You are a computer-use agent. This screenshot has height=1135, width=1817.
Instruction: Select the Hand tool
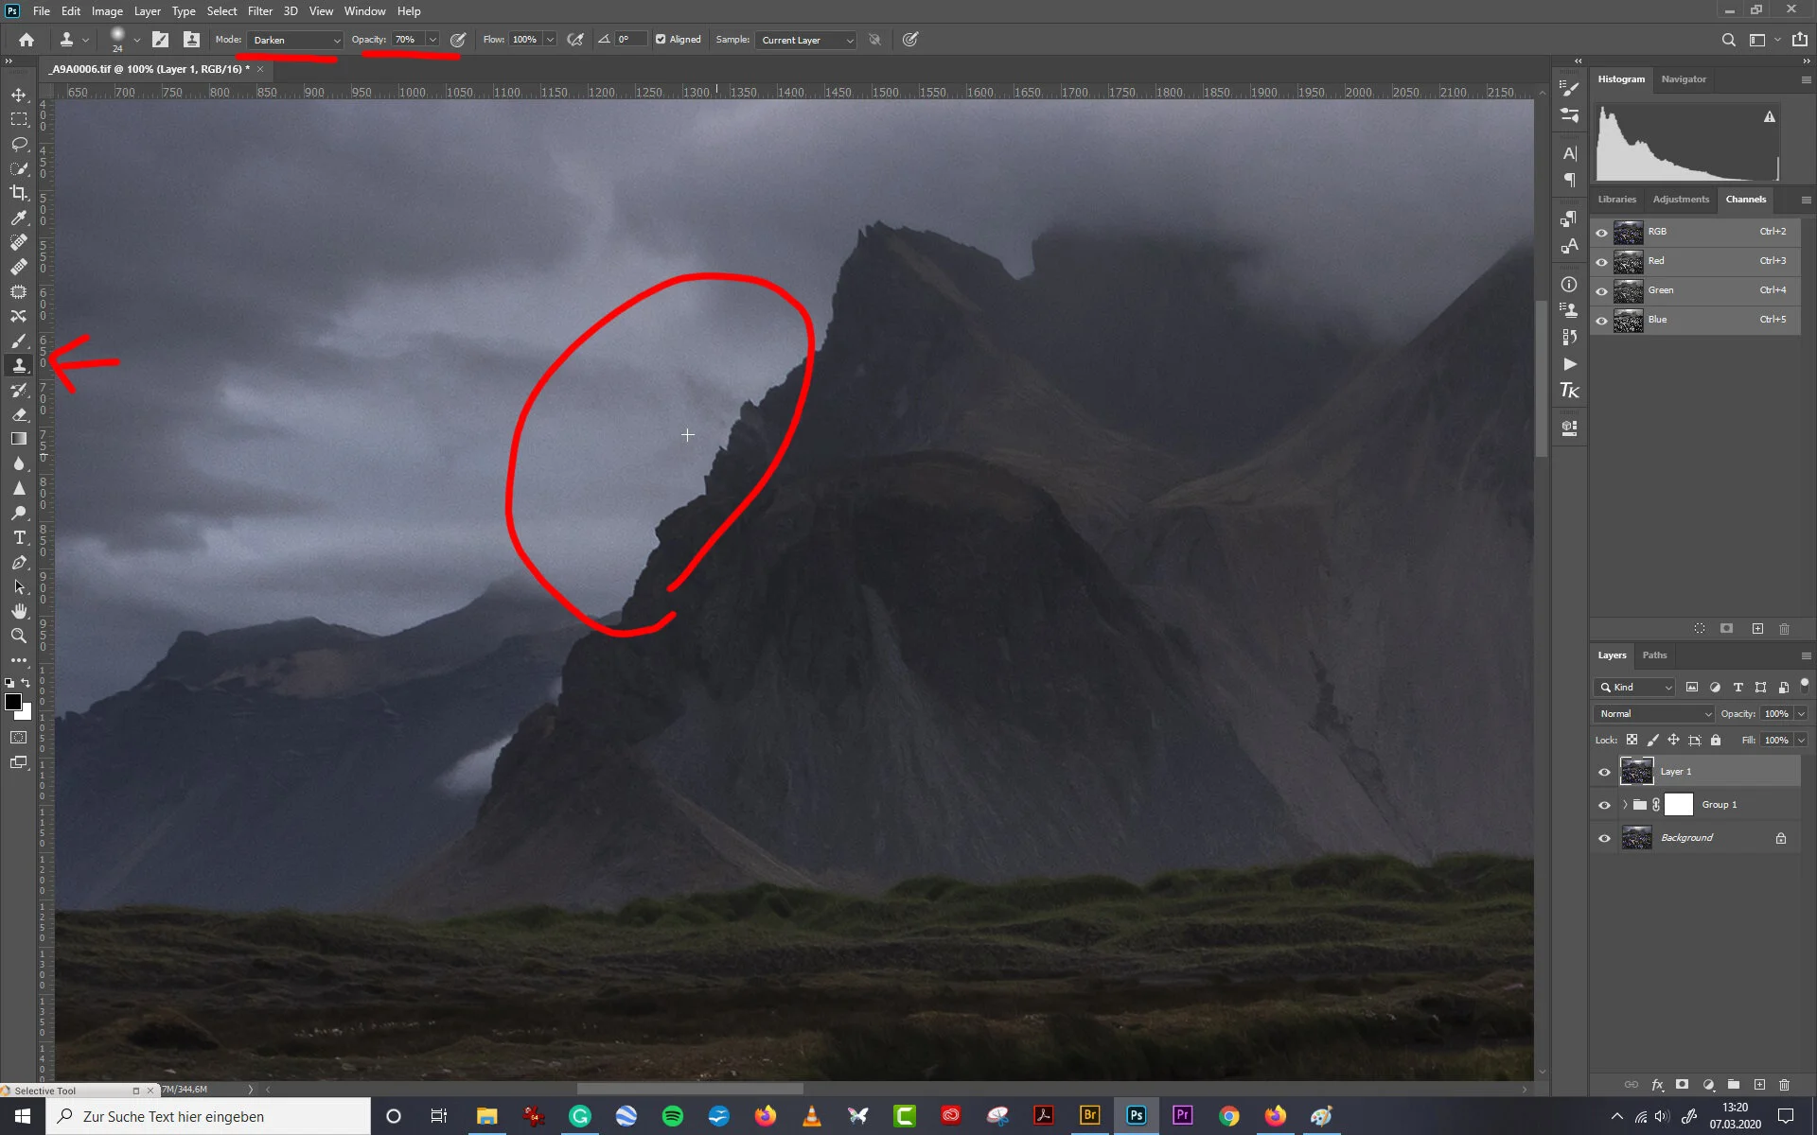tap(19, 610)
